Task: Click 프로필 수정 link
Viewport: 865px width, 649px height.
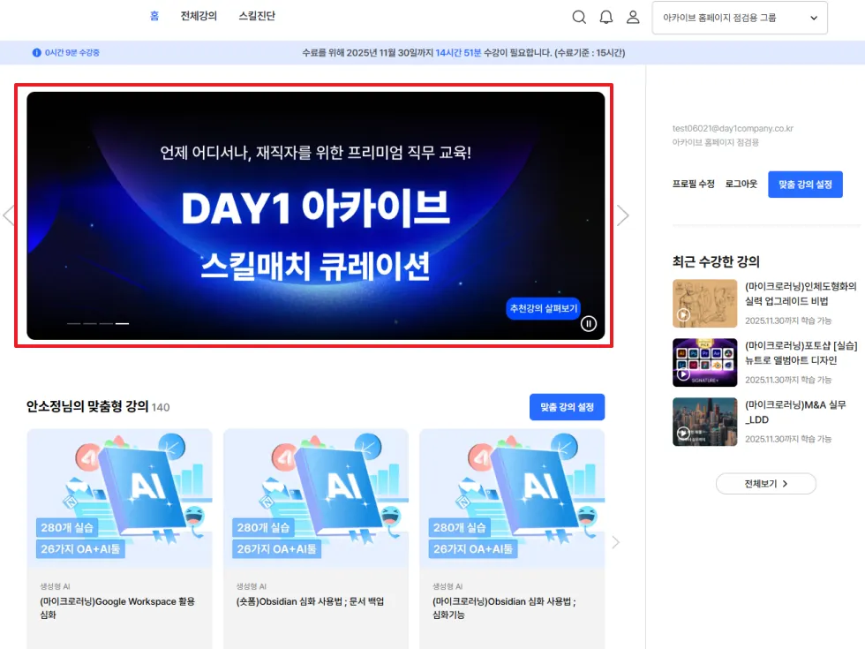Action: pyautogui.click(x=694, y=184)
